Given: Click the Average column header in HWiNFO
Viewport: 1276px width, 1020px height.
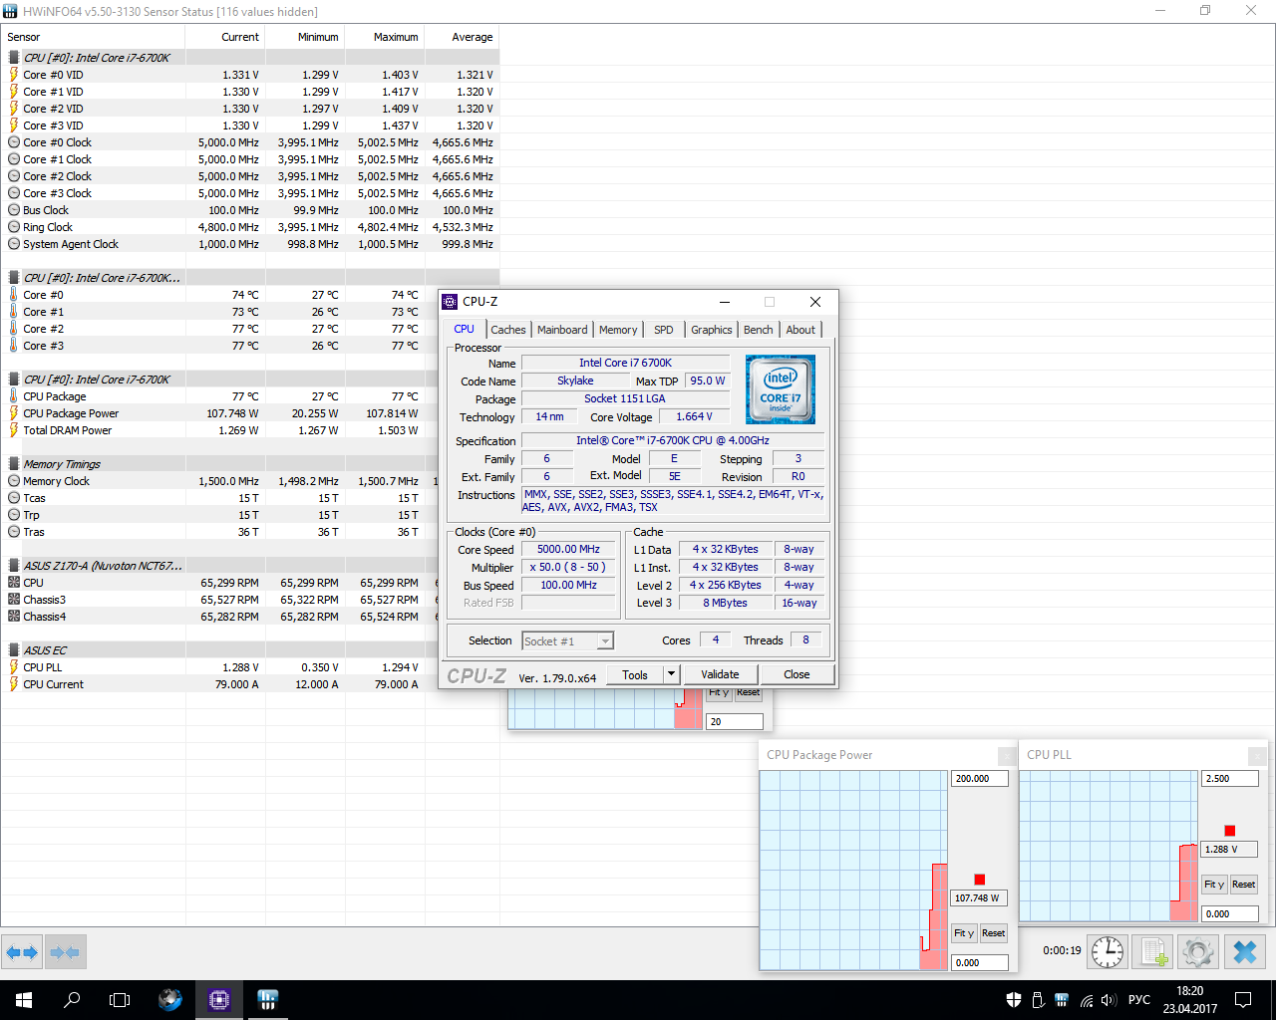Looking at the screenshot, I should click(x=463, y=37).
